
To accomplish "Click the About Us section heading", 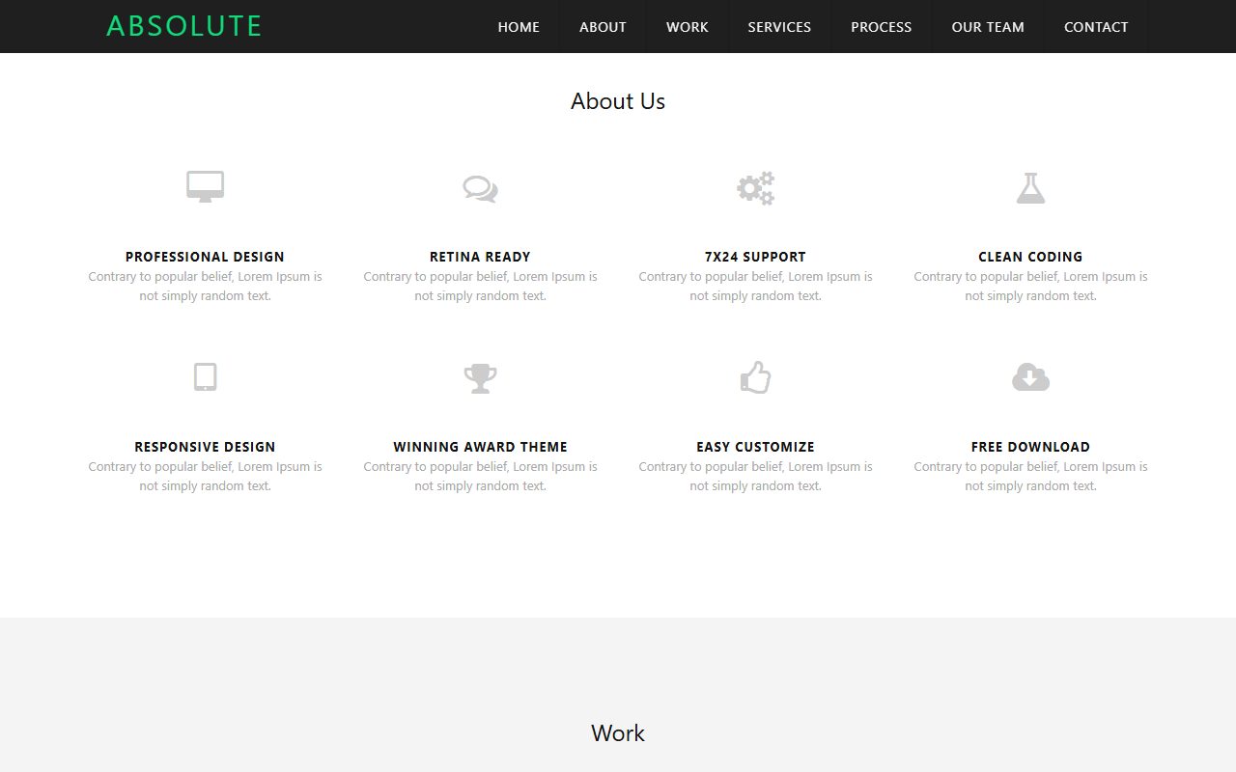I will coord(618,101).
